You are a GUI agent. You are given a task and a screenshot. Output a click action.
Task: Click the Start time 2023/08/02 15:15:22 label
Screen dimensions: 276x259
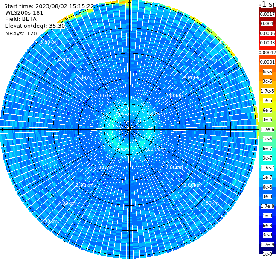[x=49, y=6]
